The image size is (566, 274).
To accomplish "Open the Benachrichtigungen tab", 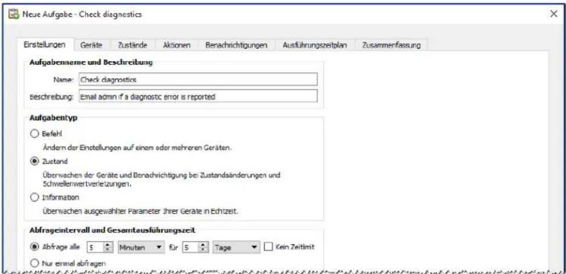I will click(237, 46).
